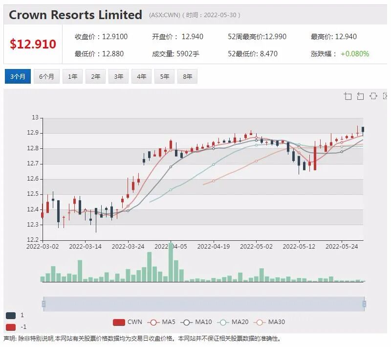Click the 2022-05-02 x-axis date label
Image resolution: width=391 pixels, height=347 pixels.
[x=256, y=247]
